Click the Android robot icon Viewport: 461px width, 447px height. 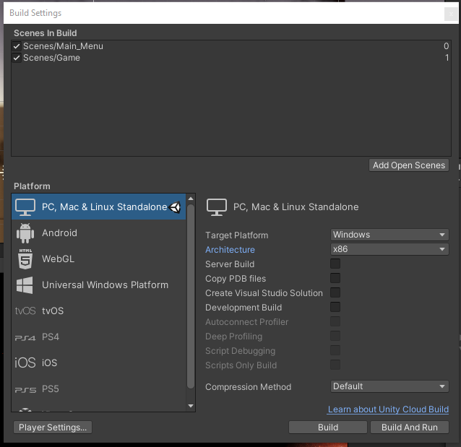pos(25,233)
